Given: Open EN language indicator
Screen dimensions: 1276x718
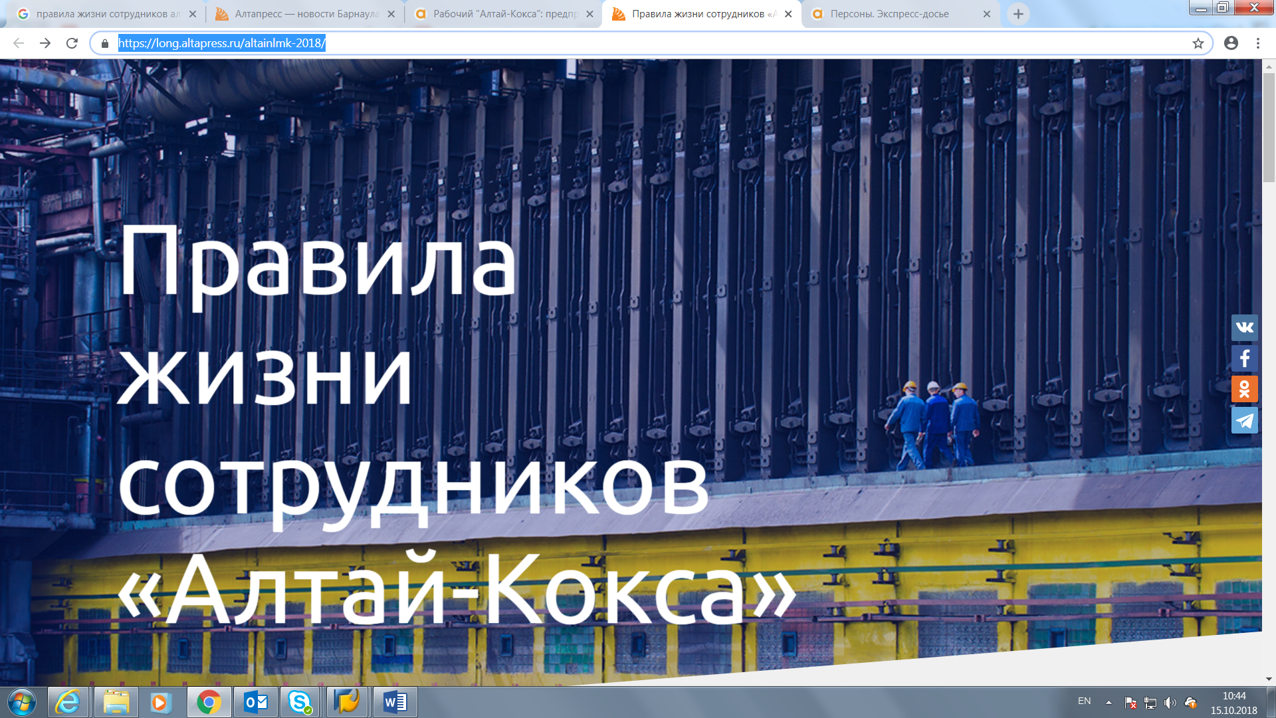Looking at the screenshot, I should point(1084,701).
